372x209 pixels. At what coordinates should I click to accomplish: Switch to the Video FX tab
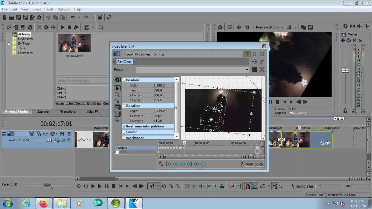(x=93, y=111)
